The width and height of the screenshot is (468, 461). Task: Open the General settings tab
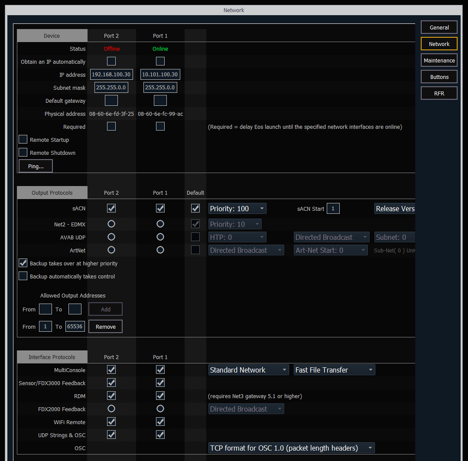439,27
